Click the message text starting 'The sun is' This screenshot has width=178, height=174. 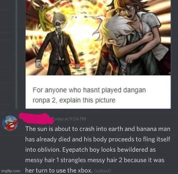pyautogui.click(x=98, y=150)
